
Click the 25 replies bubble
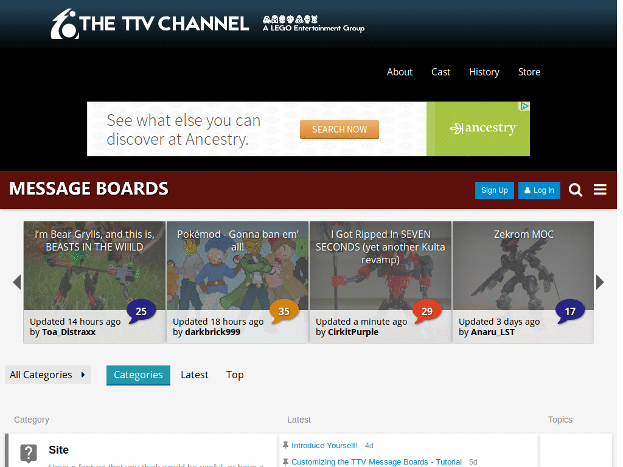click(141, 311)
